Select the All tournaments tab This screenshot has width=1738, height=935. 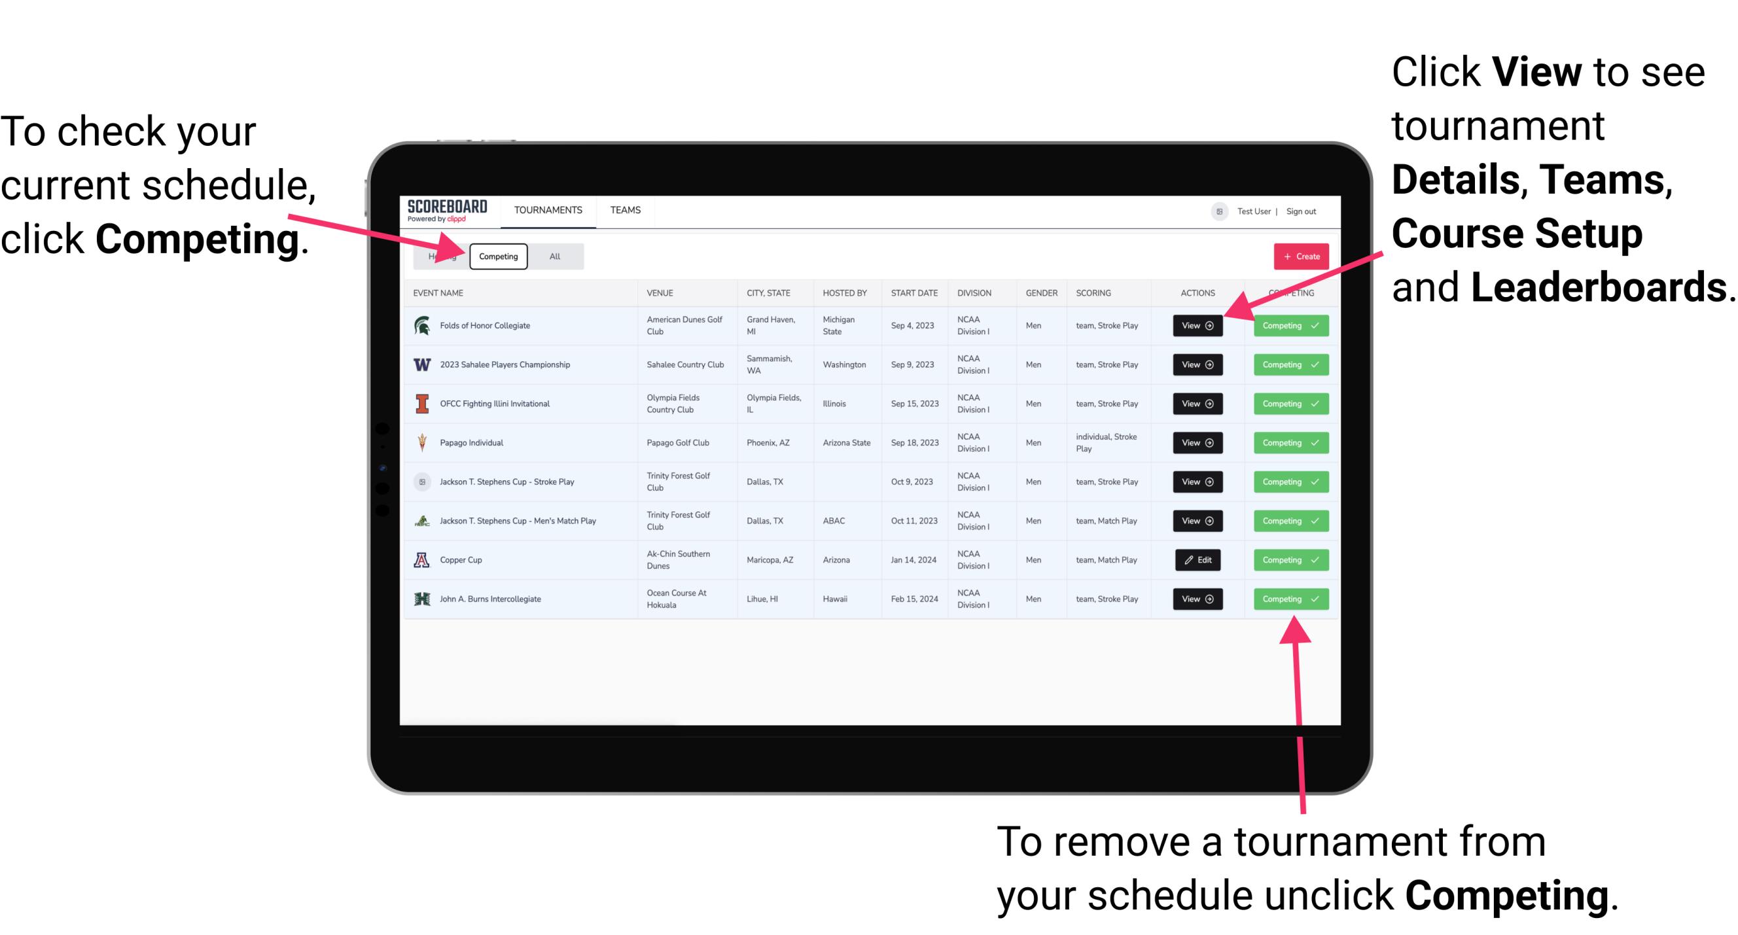(x=554, y=256)
